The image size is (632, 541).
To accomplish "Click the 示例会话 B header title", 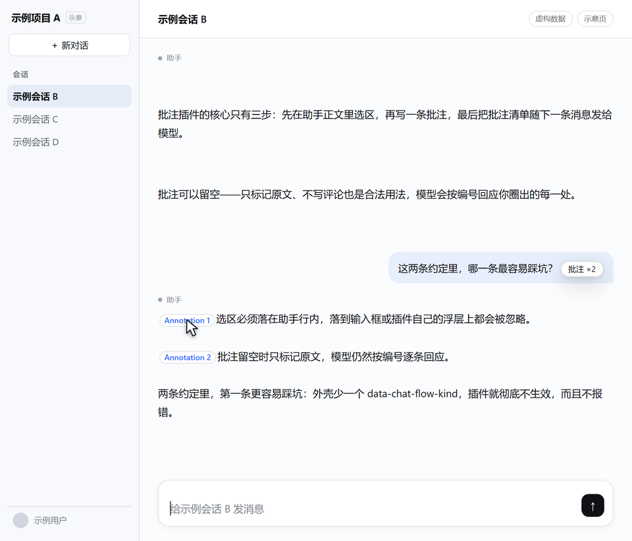I will click(x=182, y=19).
